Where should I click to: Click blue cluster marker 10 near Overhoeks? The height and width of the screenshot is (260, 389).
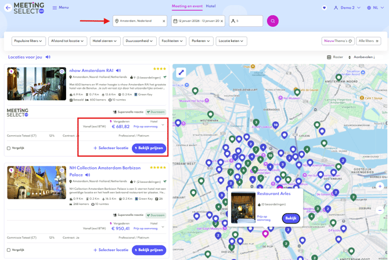[275, 125]
